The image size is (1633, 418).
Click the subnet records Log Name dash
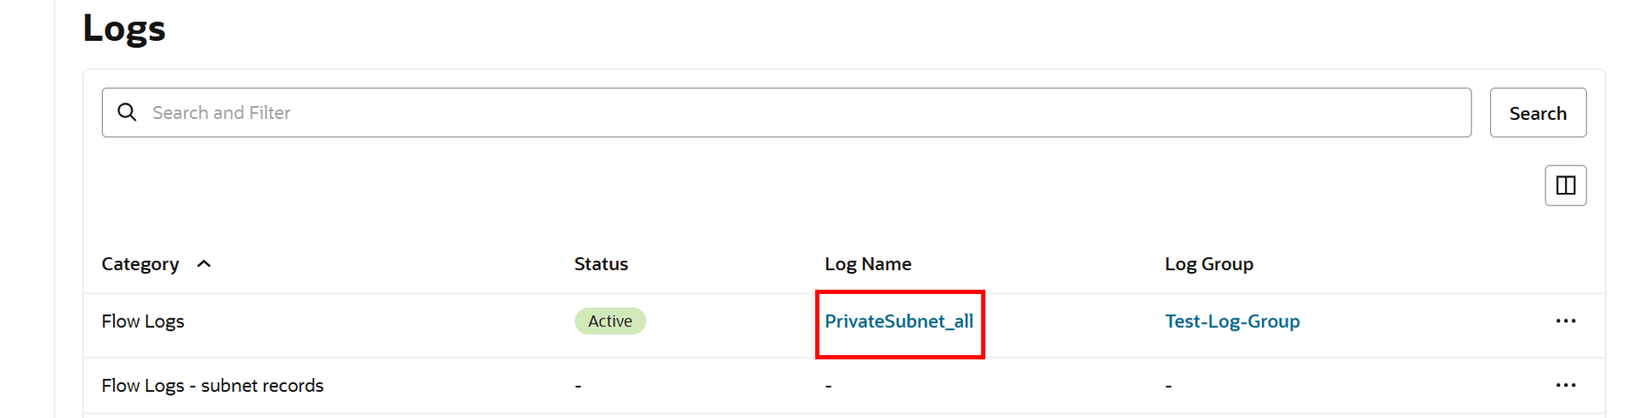coord(828,387)
